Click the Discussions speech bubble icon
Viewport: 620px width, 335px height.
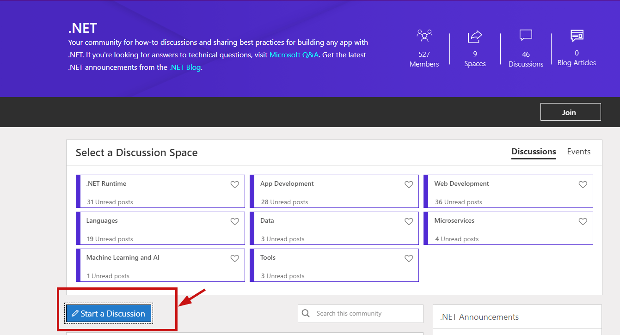(526, 36)
